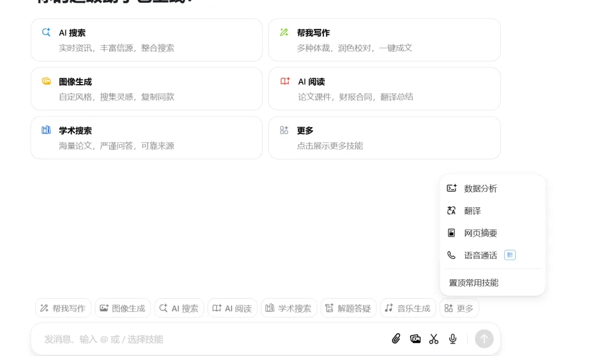Viewport: 614px width, 356px height.
Task: Click 置顶常用技能 in the popup menu
Action: tap(474, 283)
